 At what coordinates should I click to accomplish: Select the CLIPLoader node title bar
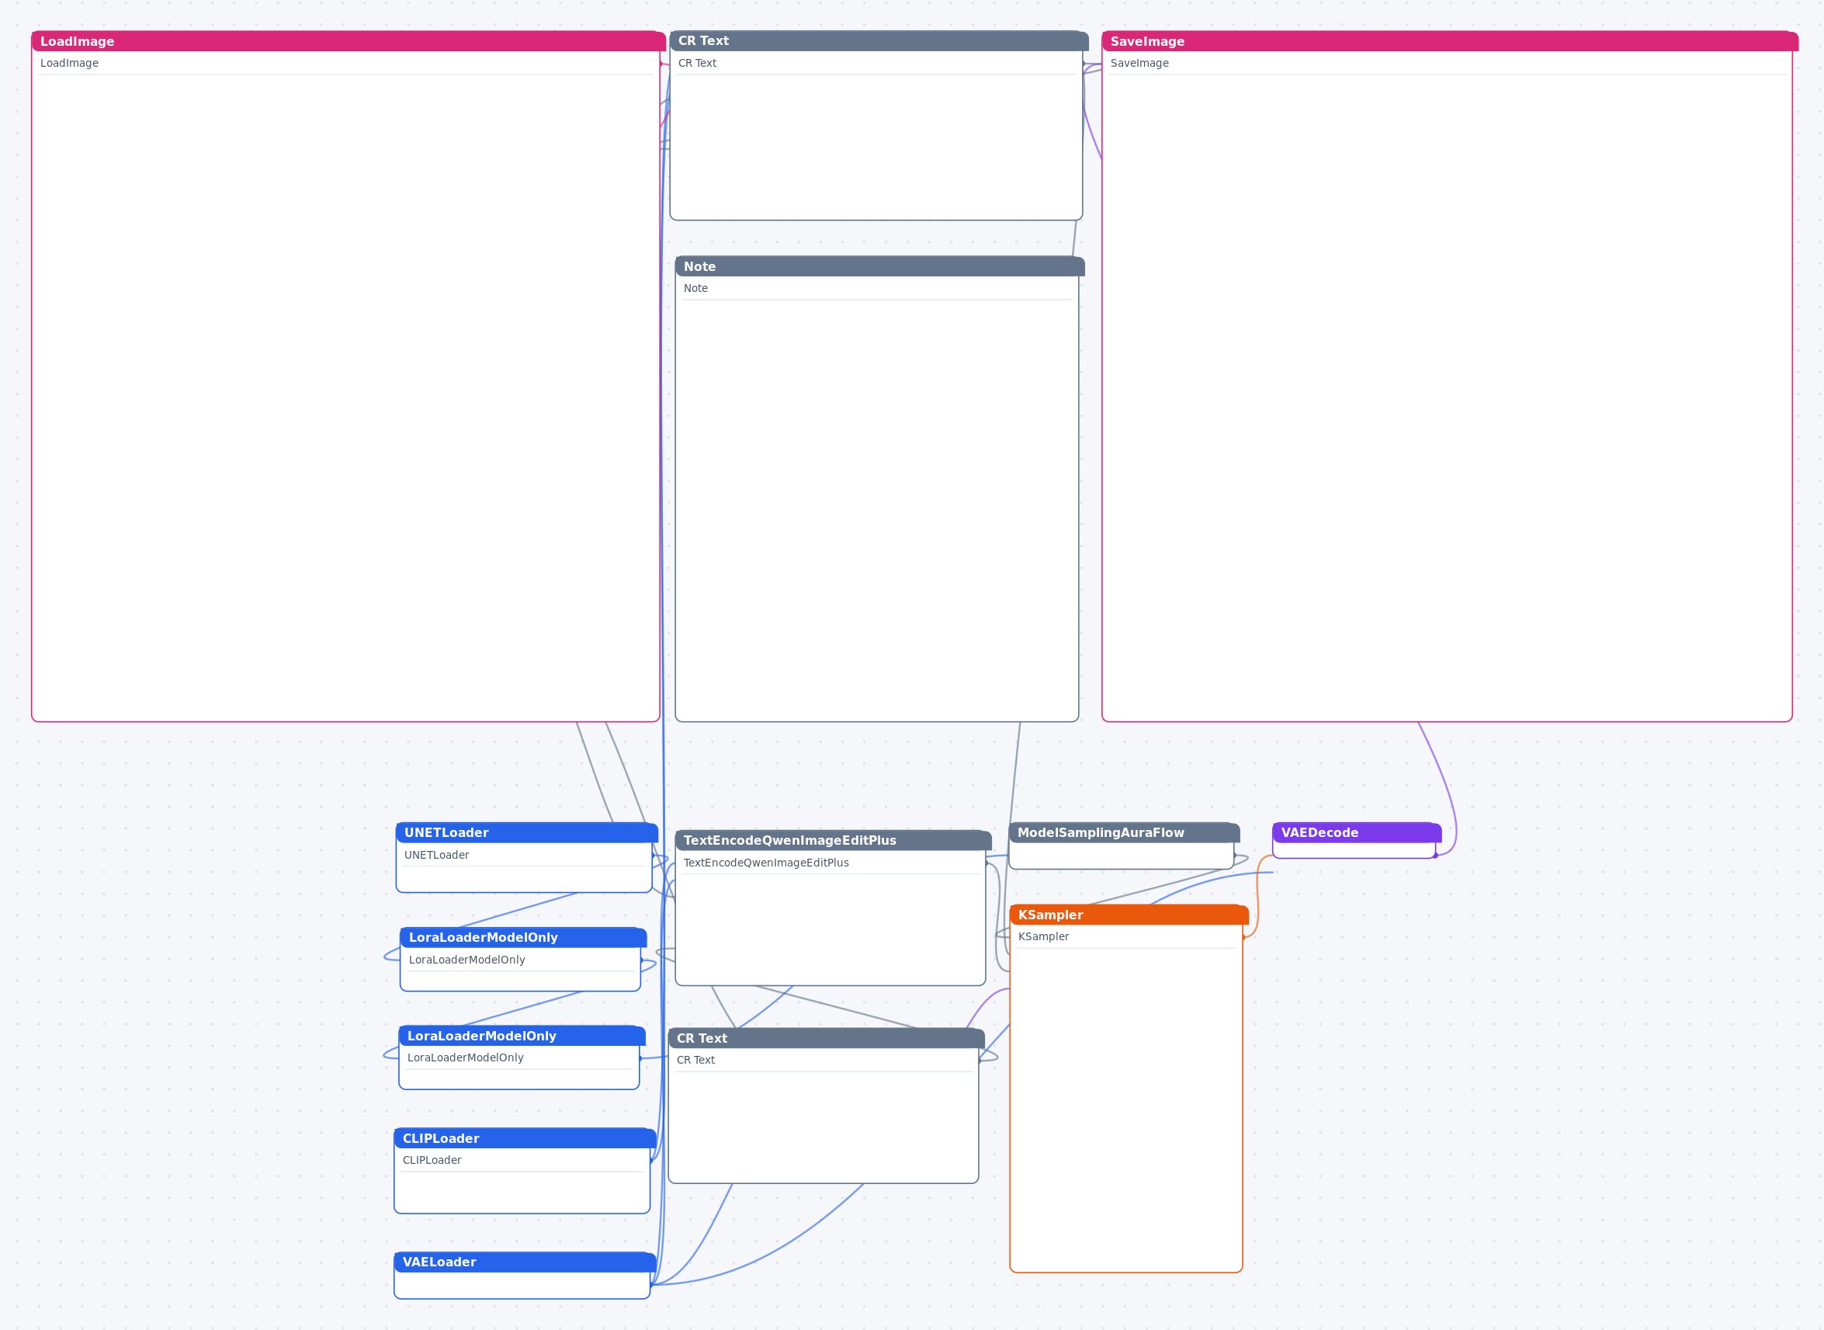(525, 1138)
